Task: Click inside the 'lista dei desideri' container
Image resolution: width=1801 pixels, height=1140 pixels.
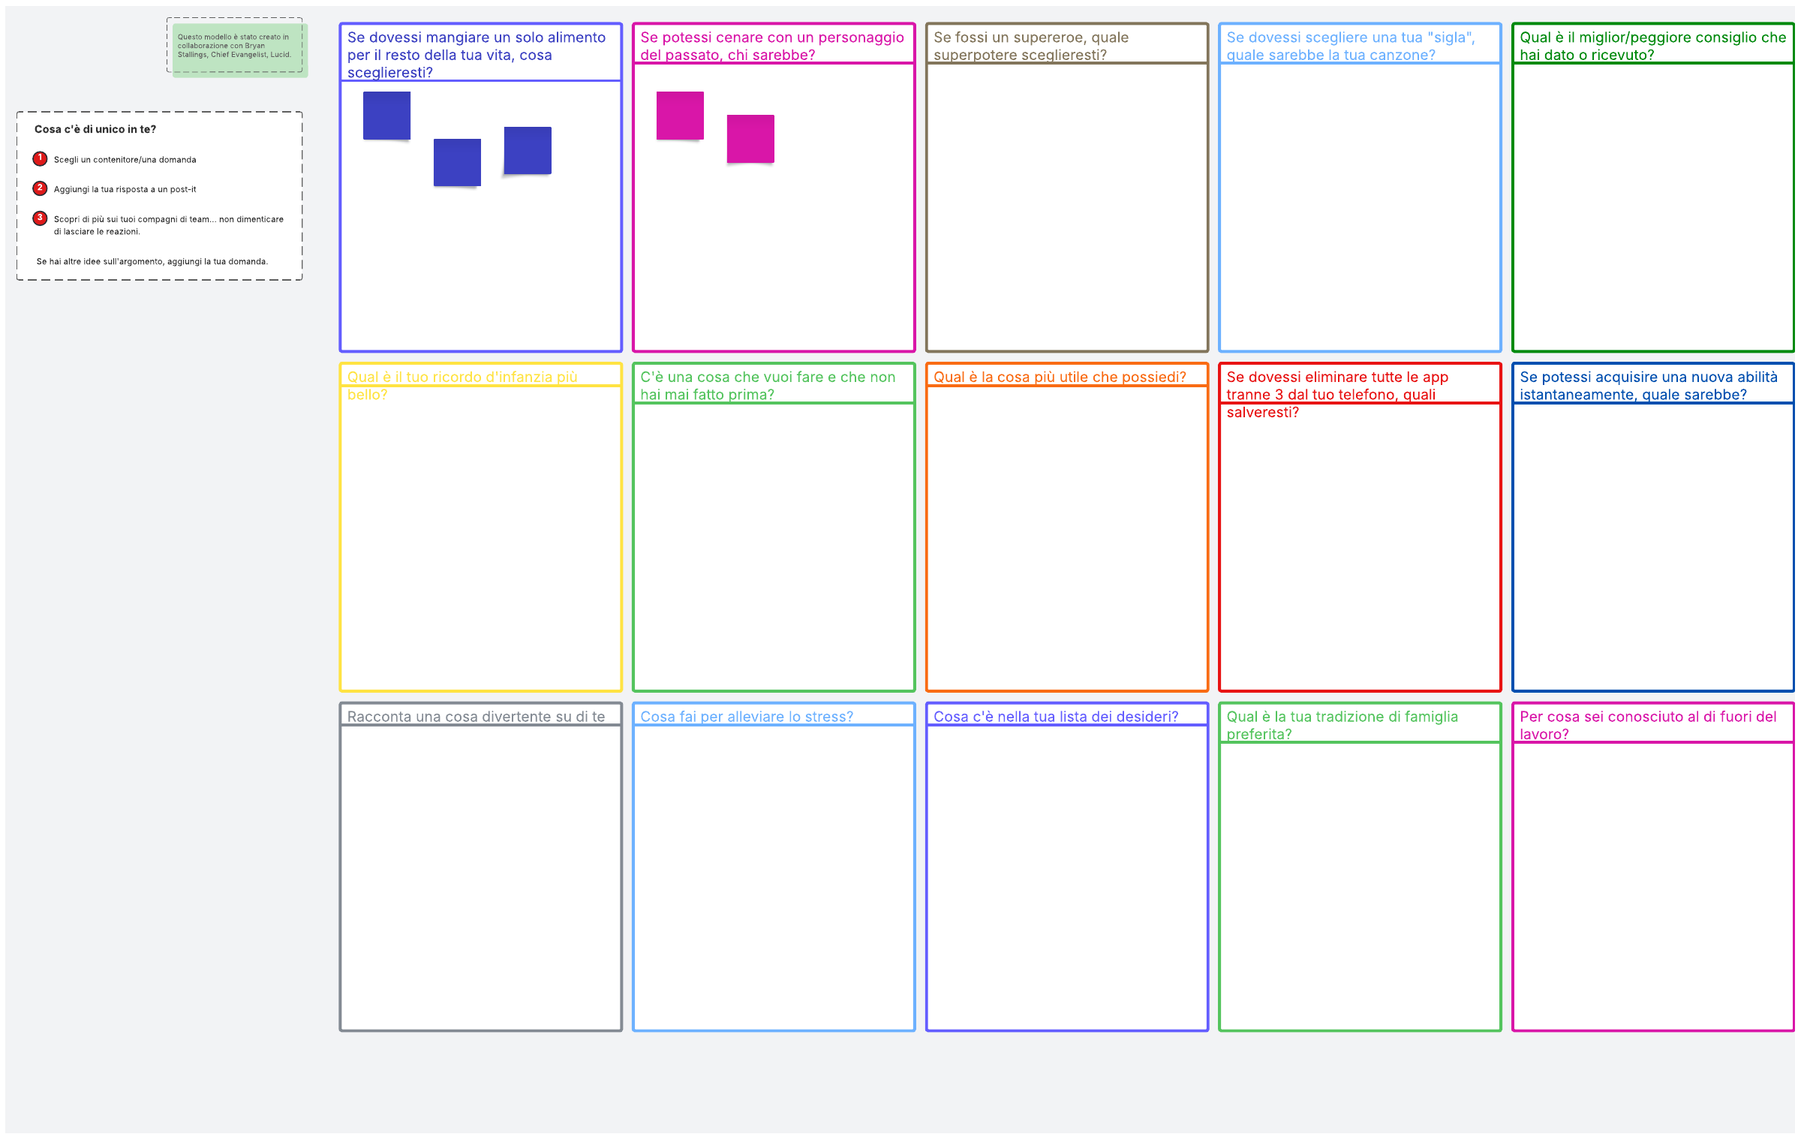Action: (1066, 878)
